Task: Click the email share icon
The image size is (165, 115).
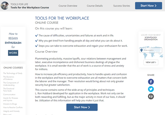Action: point(151,96)
